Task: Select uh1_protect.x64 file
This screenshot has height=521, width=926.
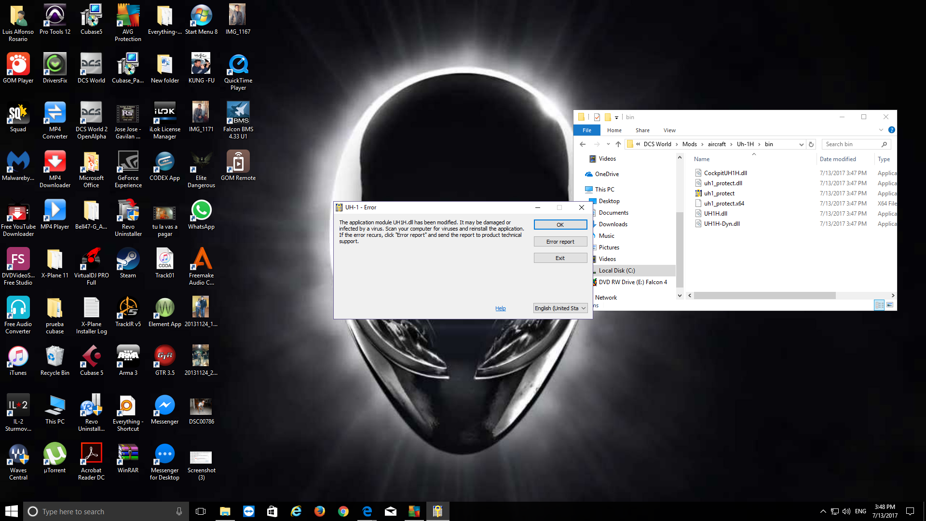Action: [x=723, y=204]
